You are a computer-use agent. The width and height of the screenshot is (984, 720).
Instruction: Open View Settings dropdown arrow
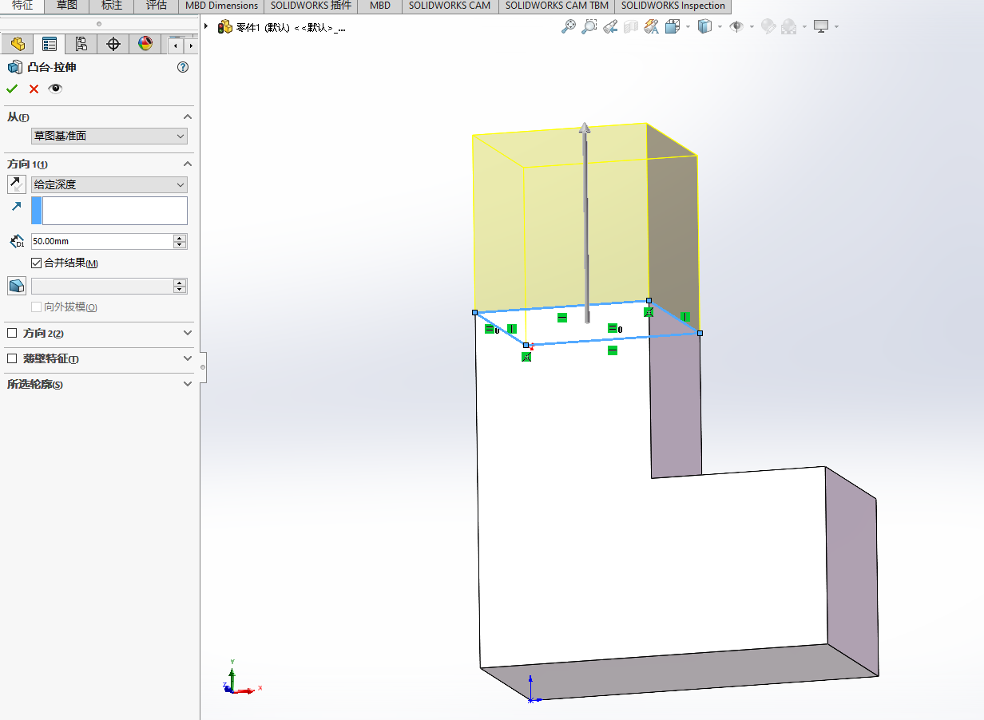click(836, 27)
